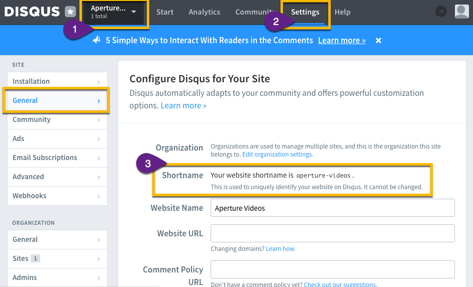This screenshot has width=473, height=287.
Task: Open the Sites organization section
Action: [57, 258]
